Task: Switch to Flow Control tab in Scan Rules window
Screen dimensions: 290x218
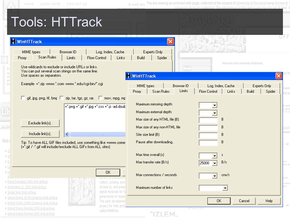Action: click(x=97, y=58)
